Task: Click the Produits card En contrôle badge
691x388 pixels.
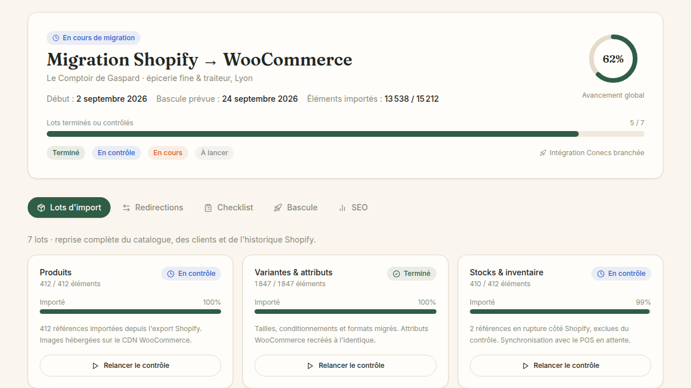Action: point(191,274)
